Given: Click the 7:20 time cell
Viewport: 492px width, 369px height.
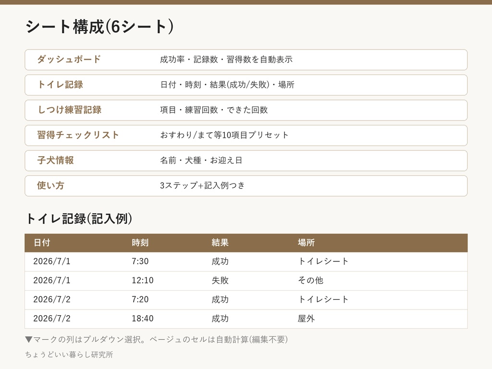Looking at the screenshot, I should click(140, 300).
